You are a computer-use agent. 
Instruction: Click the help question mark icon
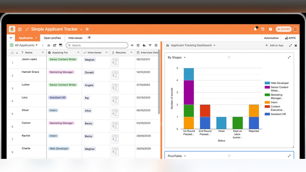[x=271, y=29]
